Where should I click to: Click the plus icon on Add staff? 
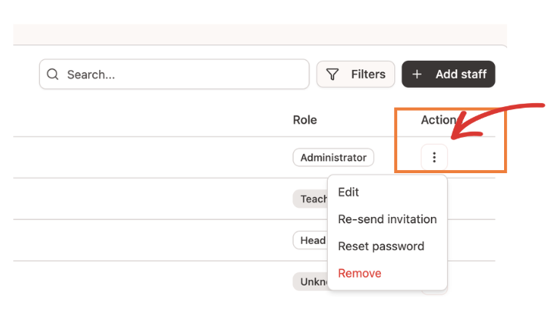(x=417, y=75)
